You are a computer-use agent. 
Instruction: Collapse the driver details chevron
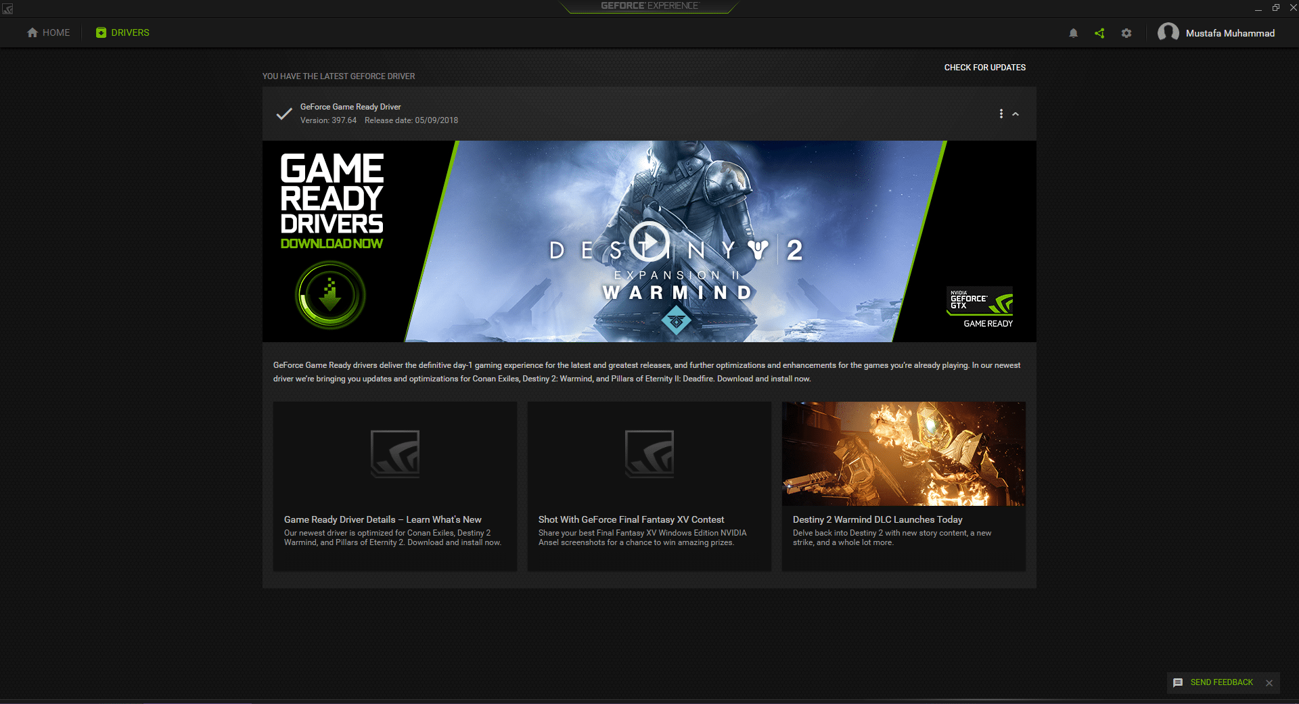pyautogui.click(x=1016, y=114)
